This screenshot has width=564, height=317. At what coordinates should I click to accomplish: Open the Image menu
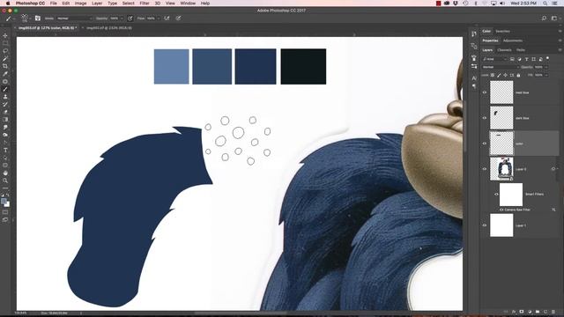80,4
